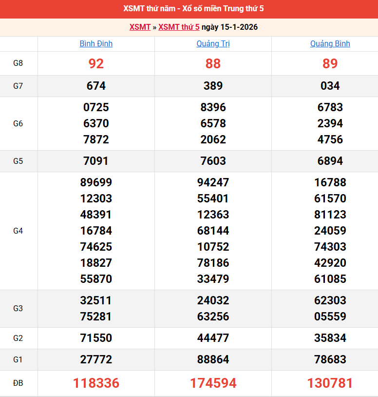Select the Bình Định special prize 118336

click(x=96, y=383)
